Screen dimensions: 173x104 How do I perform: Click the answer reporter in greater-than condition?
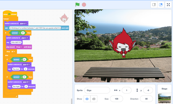[16, 77]
